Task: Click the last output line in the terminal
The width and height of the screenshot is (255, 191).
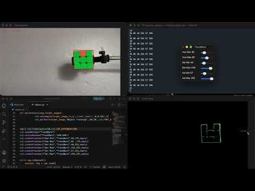Action: 131,88
